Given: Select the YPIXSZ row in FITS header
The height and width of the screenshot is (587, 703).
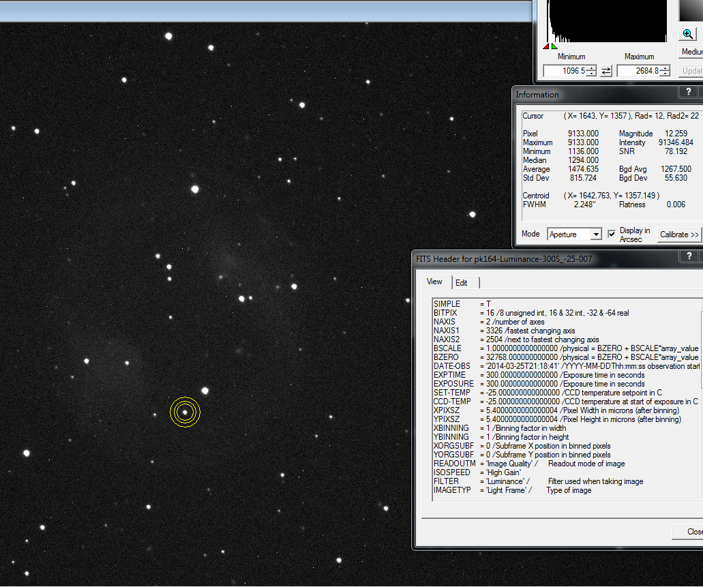Looking at the screenshot, I should pos(566,419).
